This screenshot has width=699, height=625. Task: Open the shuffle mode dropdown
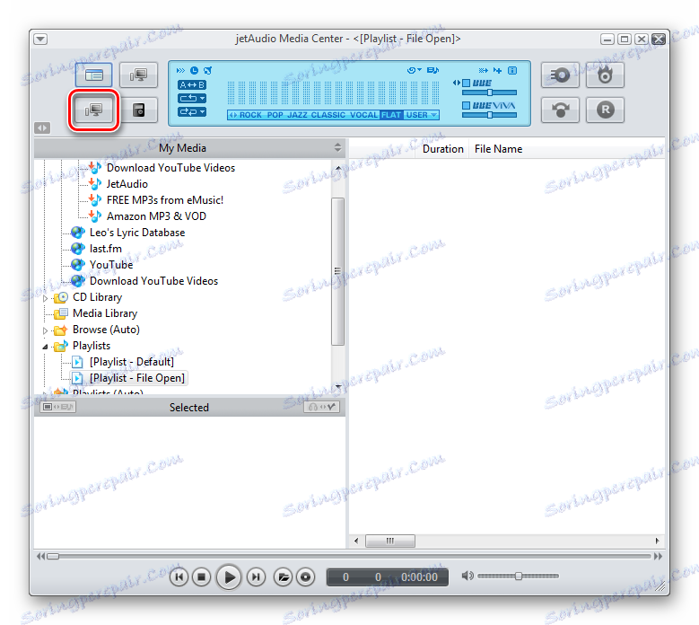[192, 111]
